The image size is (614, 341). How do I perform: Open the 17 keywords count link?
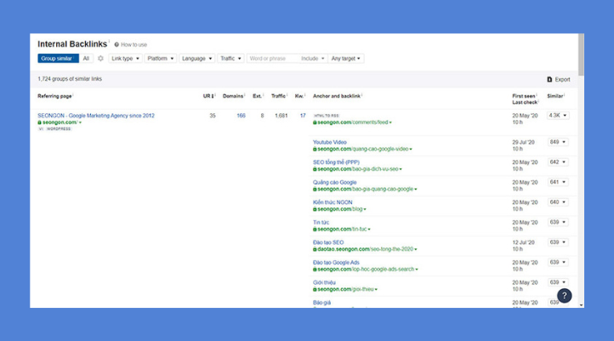pyautogui.click(x=303, y=116)
